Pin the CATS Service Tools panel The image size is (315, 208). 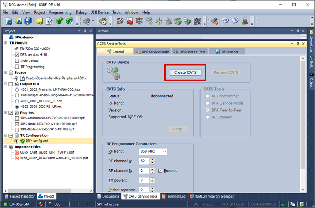coord(298,43)
